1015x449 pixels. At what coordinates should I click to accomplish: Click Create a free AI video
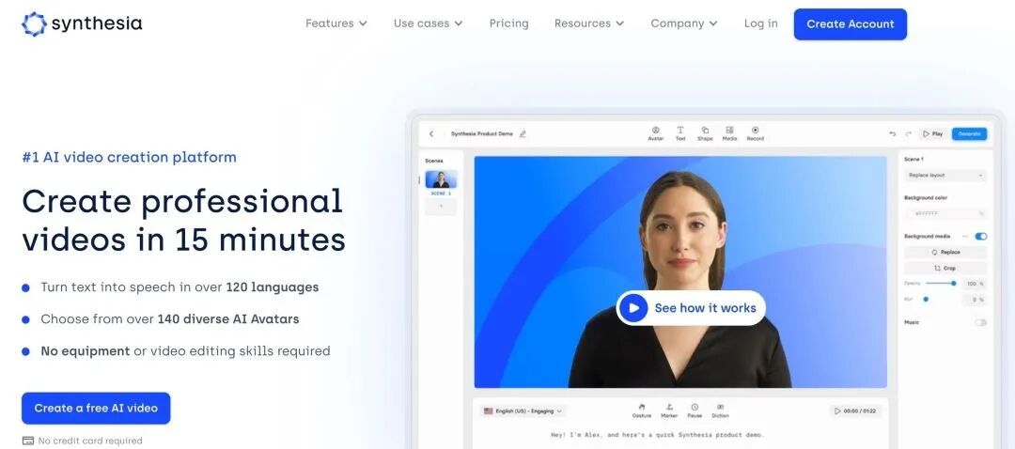coord(96,409)
